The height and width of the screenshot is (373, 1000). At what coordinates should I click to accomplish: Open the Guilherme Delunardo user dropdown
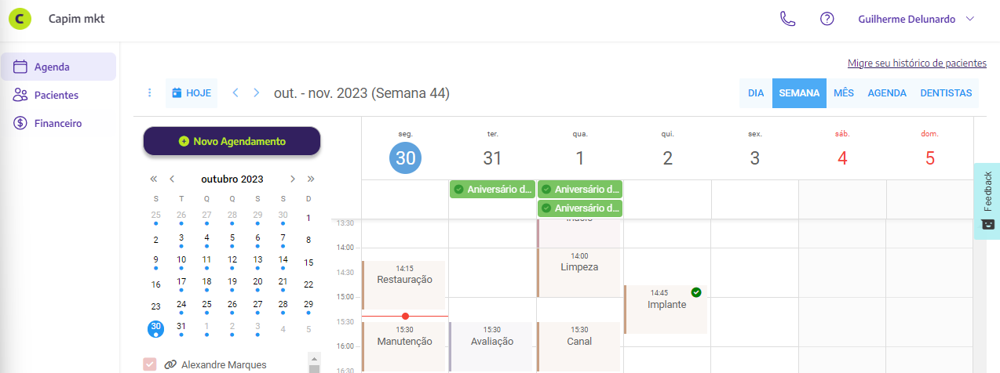pos(916,19)
